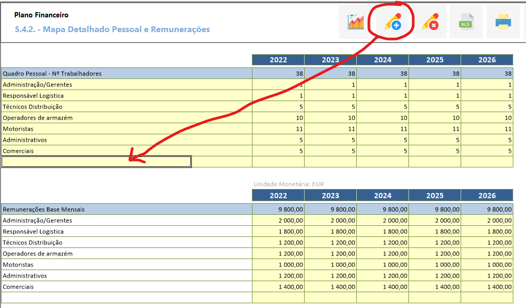The image size is (526, 308).
Task: Click the 2024 header of workers table
Action: click(383, 59)
